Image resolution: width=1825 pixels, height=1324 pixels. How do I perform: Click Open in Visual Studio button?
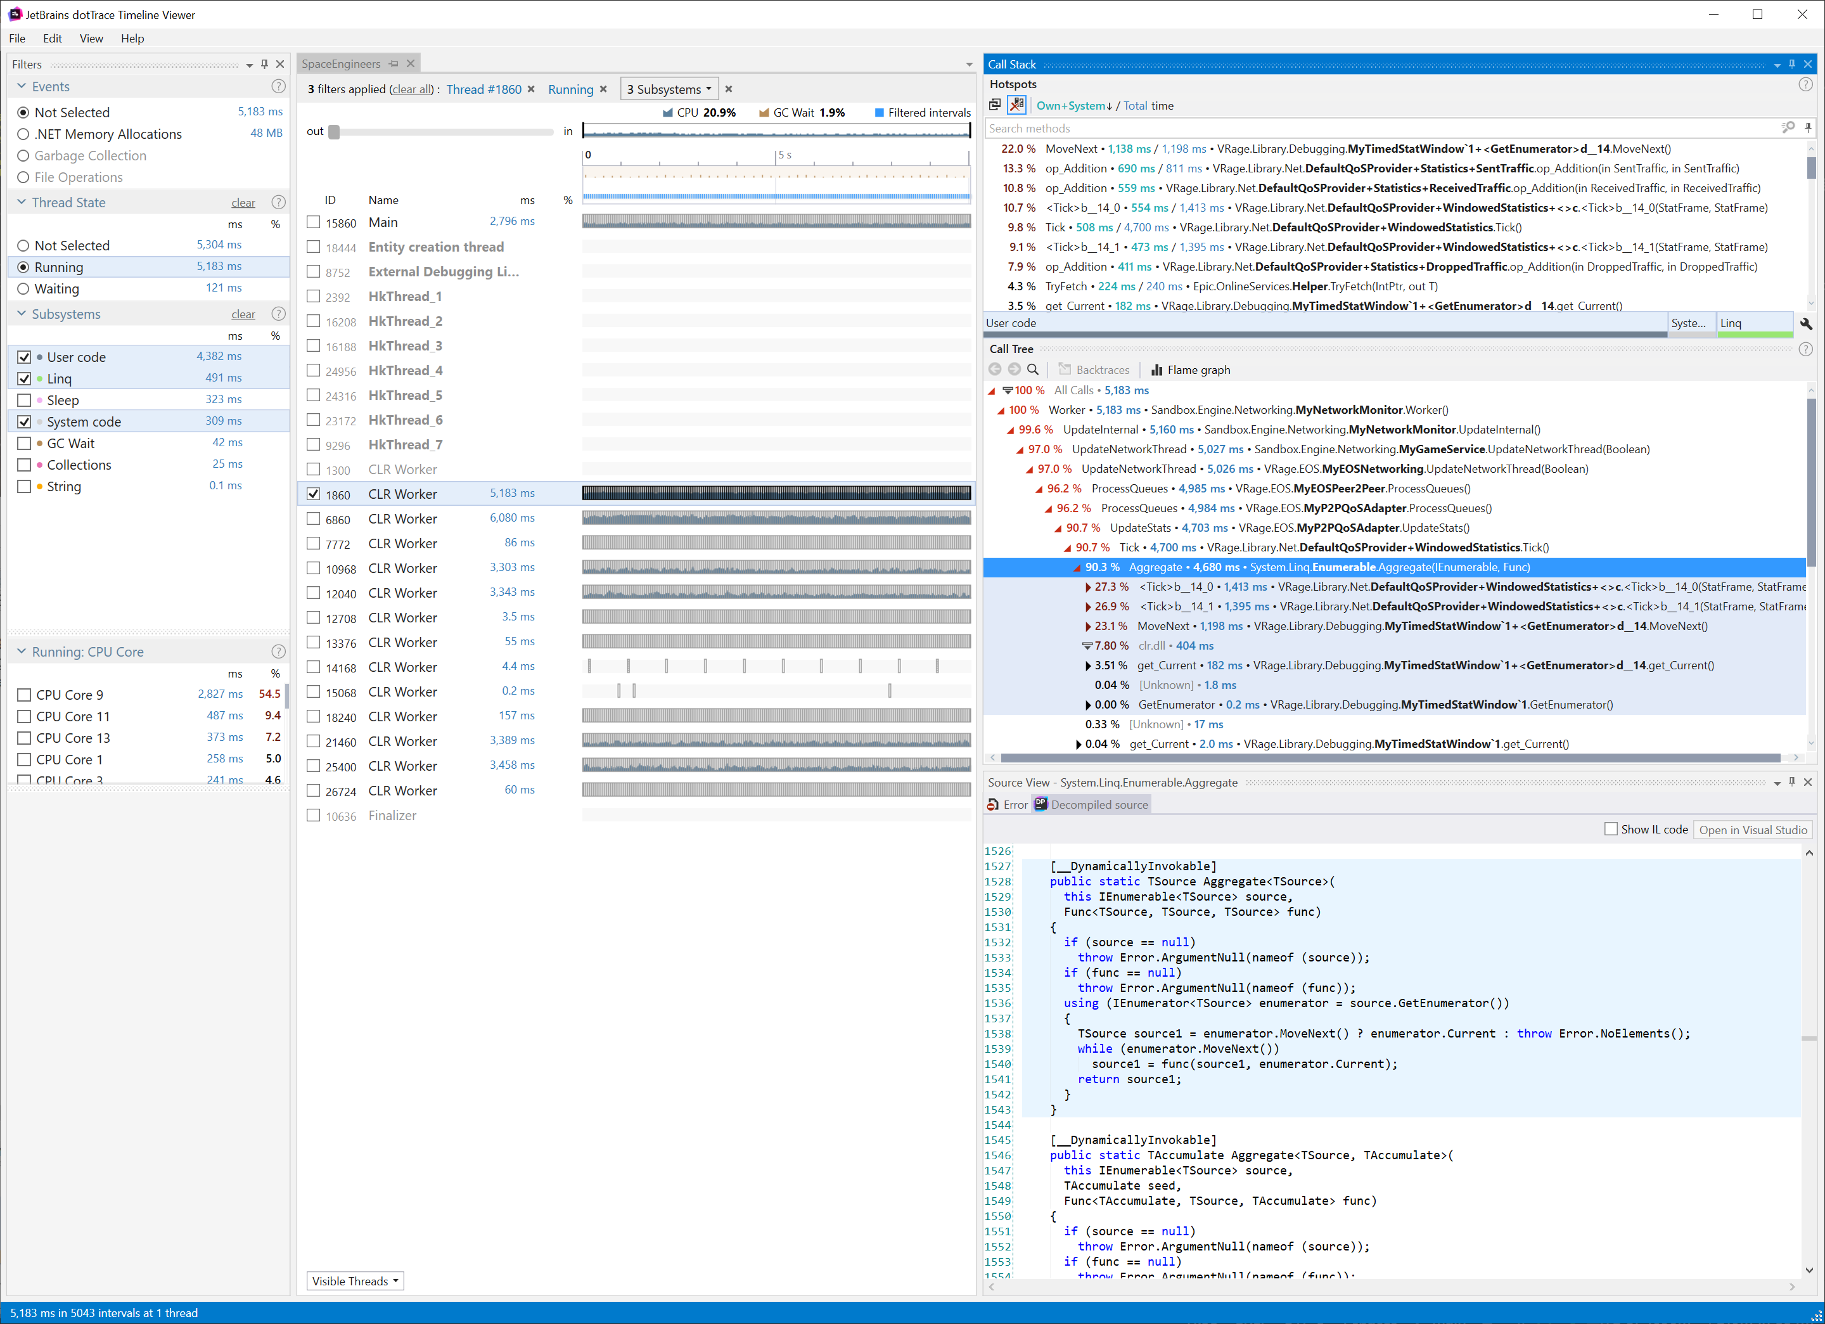1753,830
